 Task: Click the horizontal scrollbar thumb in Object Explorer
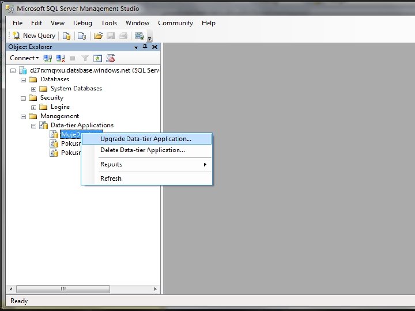click(x=63, y=289)
